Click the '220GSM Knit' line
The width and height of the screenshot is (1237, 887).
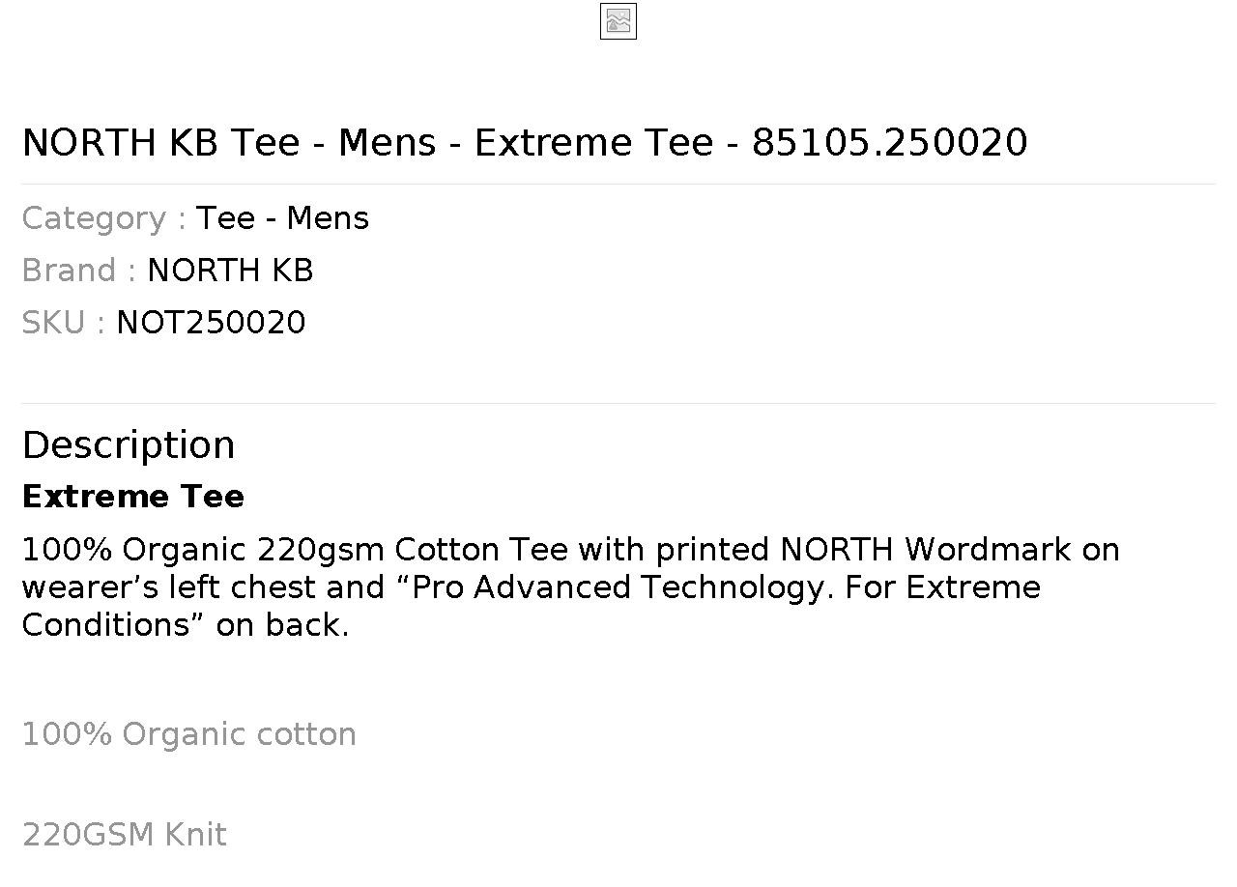(x=125, y=835)
